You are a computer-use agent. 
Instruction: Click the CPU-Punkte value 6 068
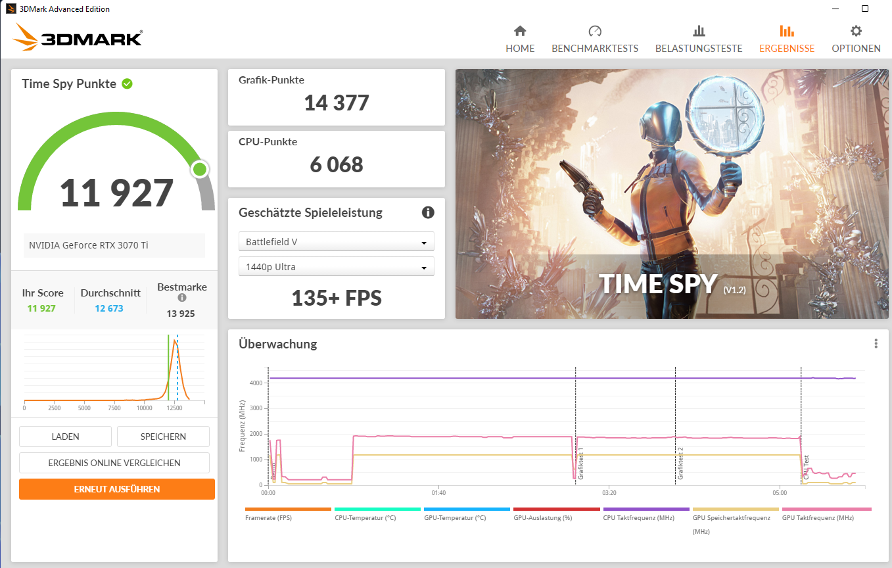pos(337,165)
